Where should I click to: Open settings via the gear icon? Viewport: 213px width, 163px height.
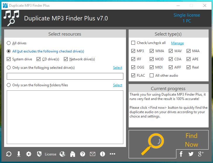pos(29,154)
